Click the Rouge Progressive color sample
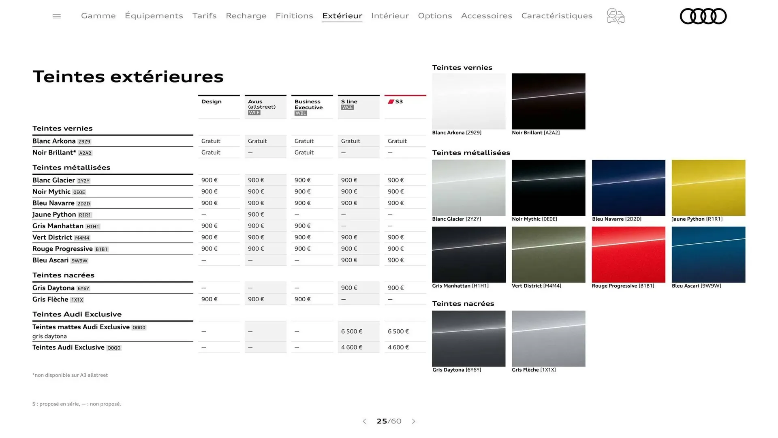The image size is (778, 438). pos(628,254)
